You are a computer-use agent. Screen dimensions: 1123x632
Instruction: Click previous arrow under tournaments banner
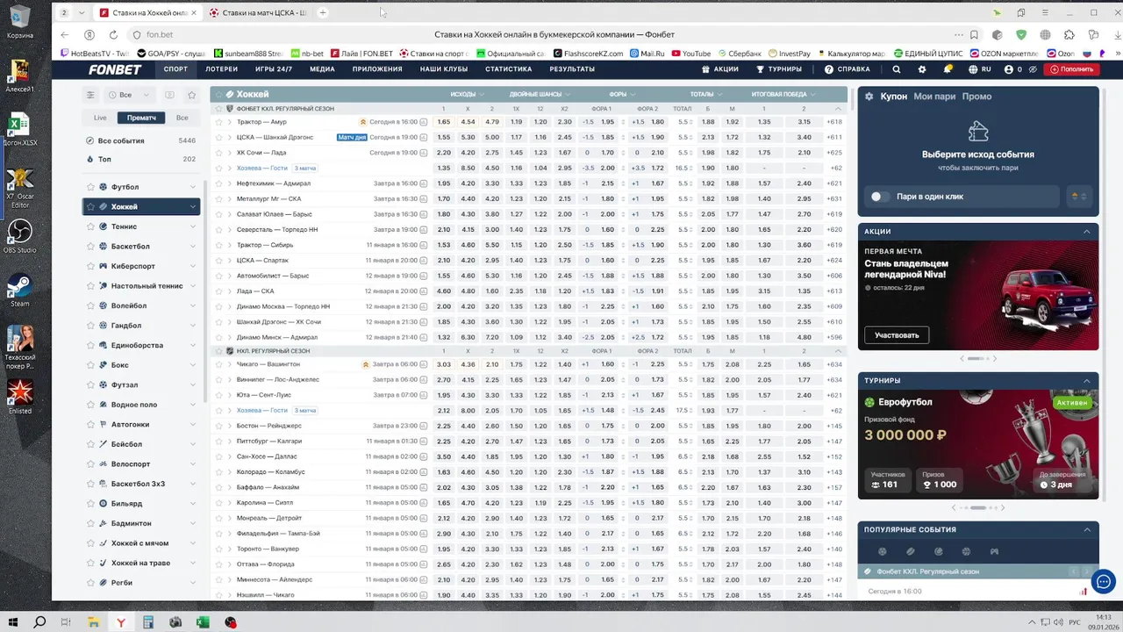(955, 507)
